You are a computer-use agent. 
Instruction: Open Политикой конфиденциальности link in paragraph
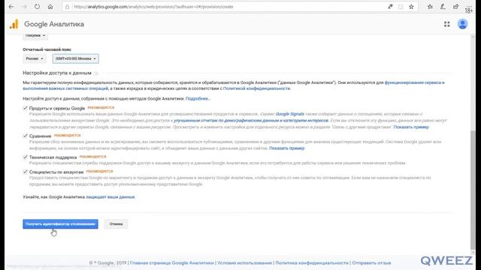256,88
